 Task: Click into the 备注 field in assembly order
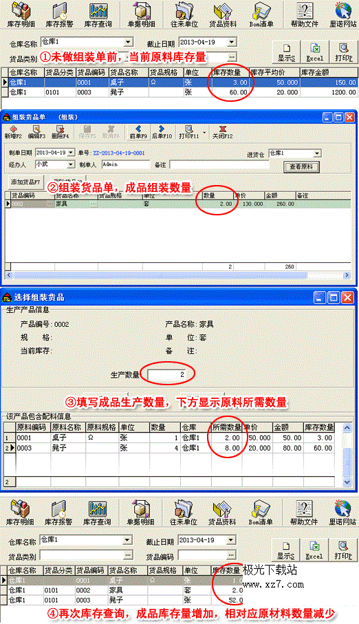(219, 164)
